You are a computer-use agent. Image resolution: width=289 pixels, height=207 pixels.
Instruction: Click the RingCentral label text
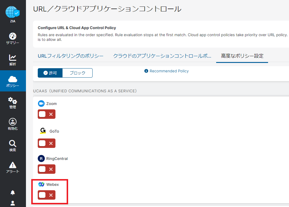[x=57, y=159]
